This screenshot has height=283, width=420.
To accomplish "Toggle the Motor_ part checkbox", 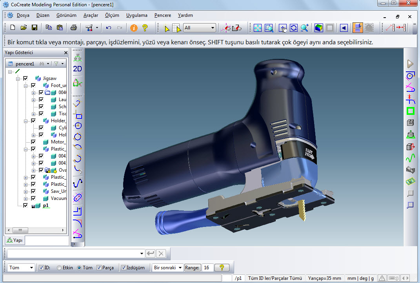I will pyautogui.click(x=33, y=142).
